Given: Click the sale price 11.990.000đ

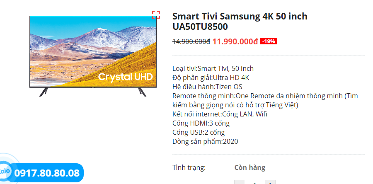Looking at the screenshot, I should tap(235, 41).
